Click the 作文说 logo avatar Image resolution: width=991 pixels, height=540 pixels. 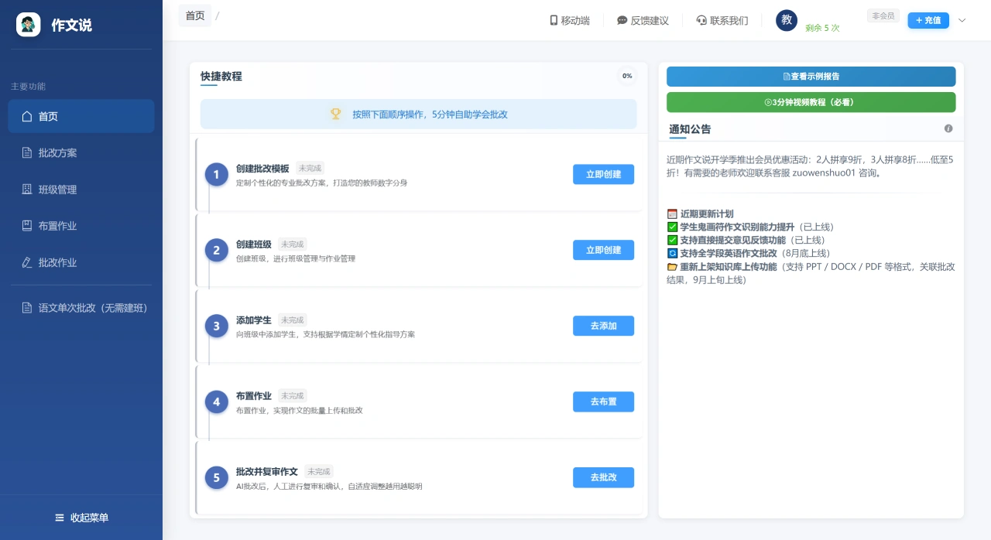[28, 24]
